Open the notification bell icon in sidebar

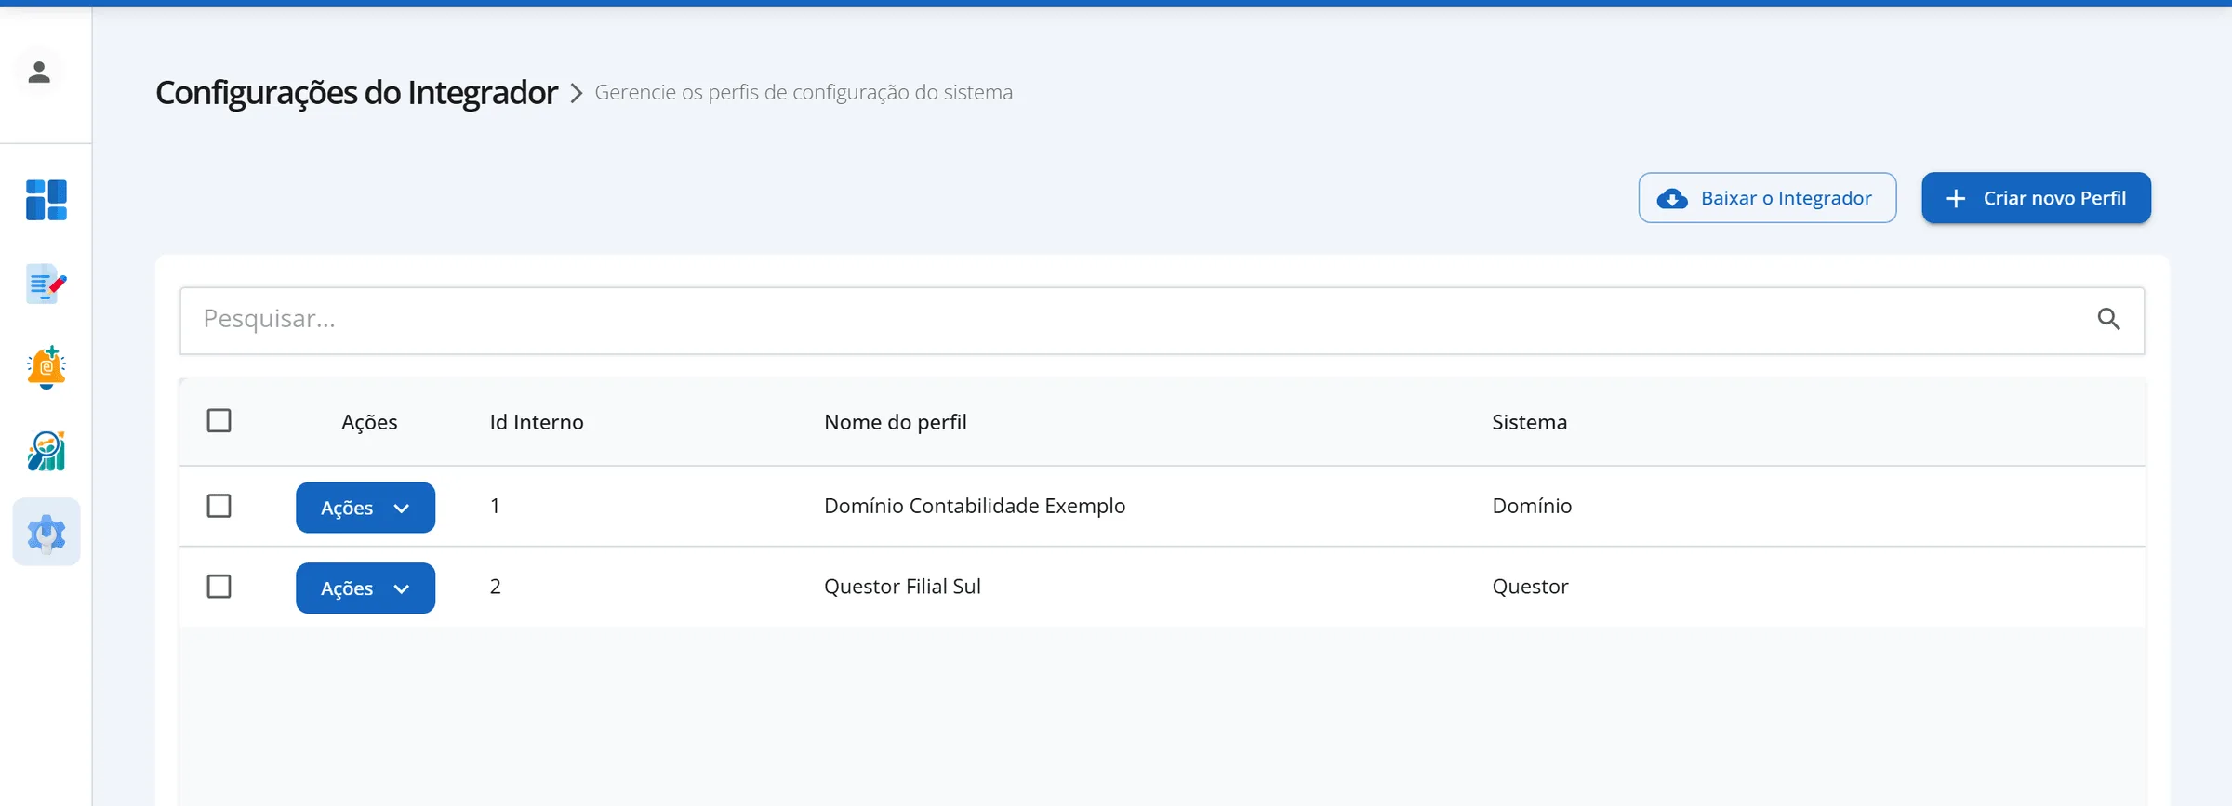tap(46, 367)
